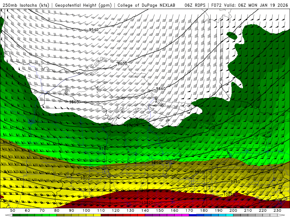Click the 100 value on the color scale

tap(86, 210)
